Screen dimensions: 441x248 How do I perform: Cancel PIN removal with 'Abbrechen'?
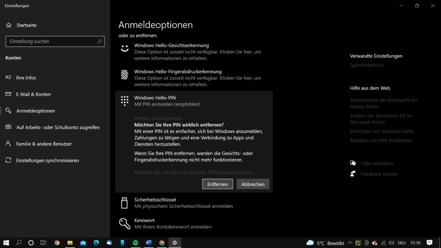[253, 184]
